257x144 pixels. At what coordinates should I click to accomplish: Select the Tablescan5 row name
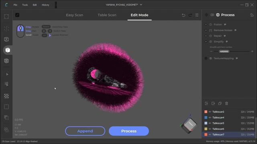click(218, 123)
